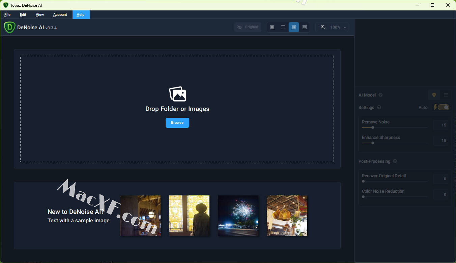Open the hanging baskets cafe sample image
The width and height of the screenshot is (456, 263).
[x=287, y=216]
